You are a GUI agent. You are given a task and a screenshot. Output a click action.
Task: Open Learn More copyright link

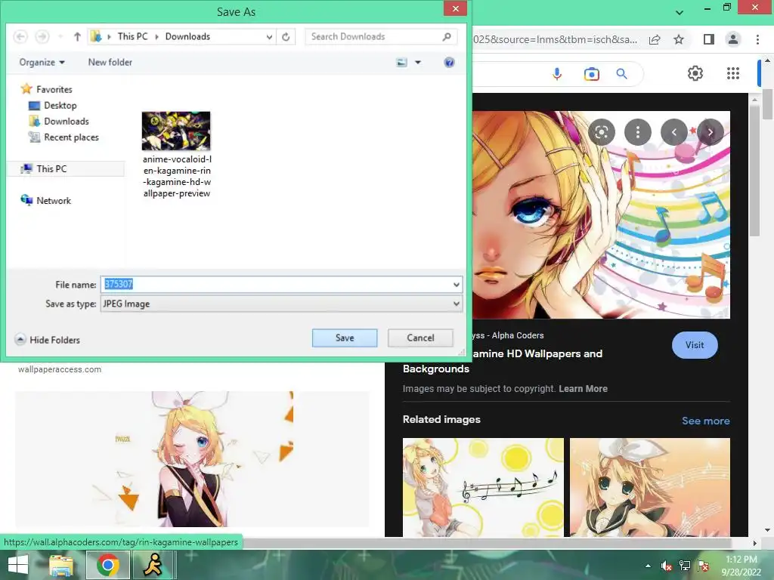pos(583,389)
